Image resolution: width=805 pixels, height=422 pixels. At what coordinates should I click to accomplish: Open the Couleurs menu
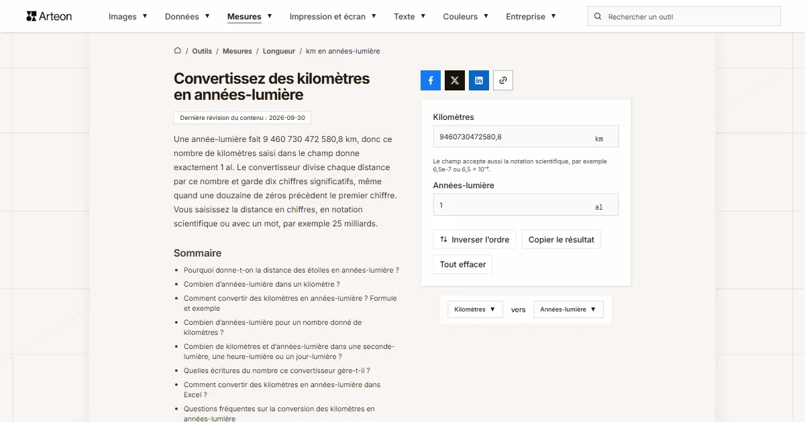tap(466, 17)
